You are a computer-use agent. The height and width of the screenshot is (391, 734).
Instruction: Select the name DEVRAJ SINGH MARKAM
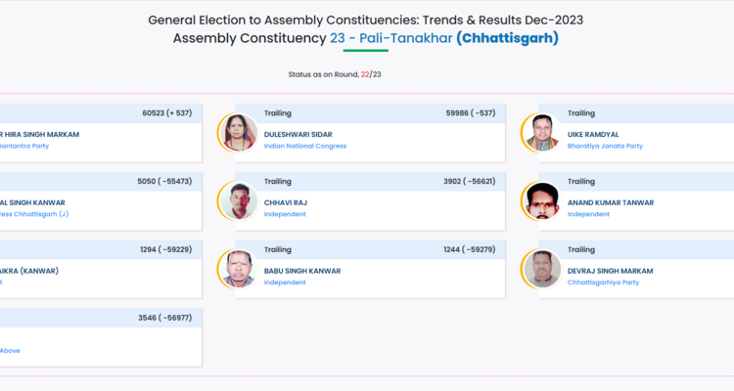pos(610,271)
